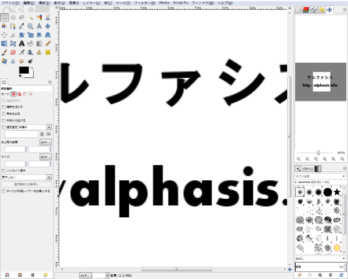Viewport: 348px width, 279px height.
Task: Select the Smudge tool
Action: click(x=22, y=60)
